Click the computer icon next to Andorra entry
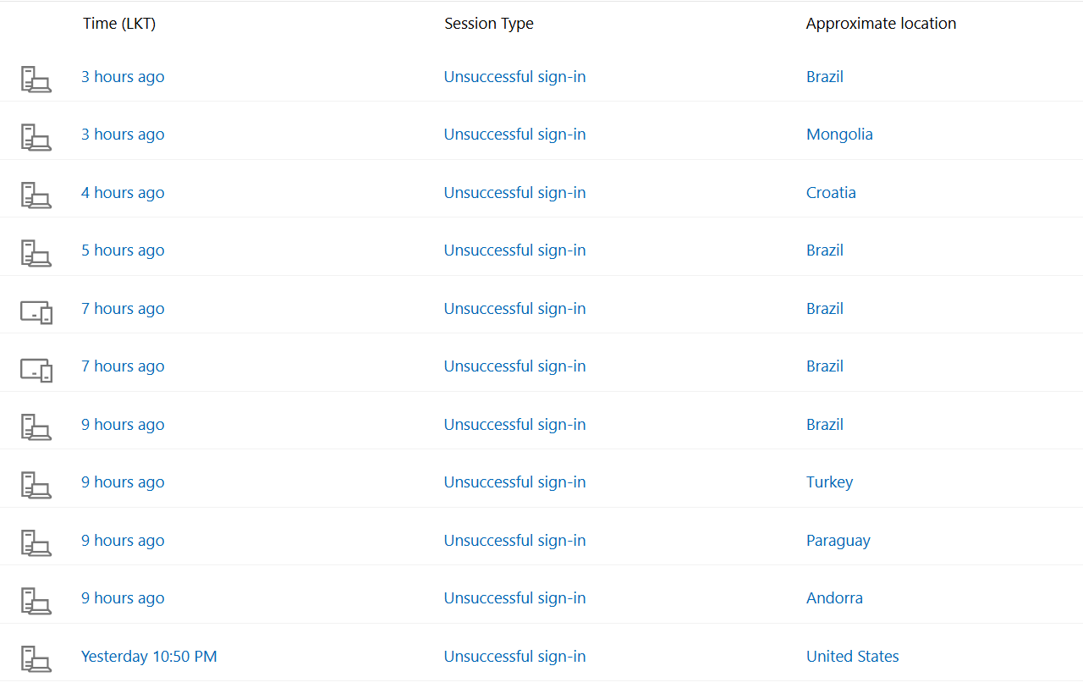The height and width of the screenshot is (688, 1083). click(36, 600)
